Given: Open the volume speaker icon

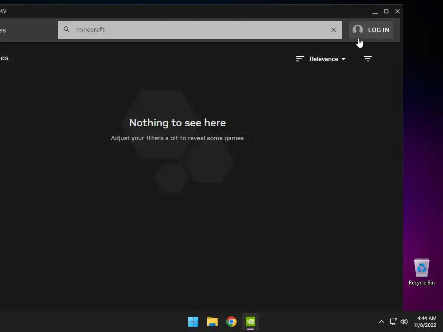Looking at the screenshot, I should point(404,322).
